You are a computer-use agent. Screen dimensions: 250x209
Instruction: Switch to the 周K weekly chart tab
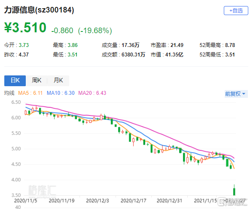37,81
